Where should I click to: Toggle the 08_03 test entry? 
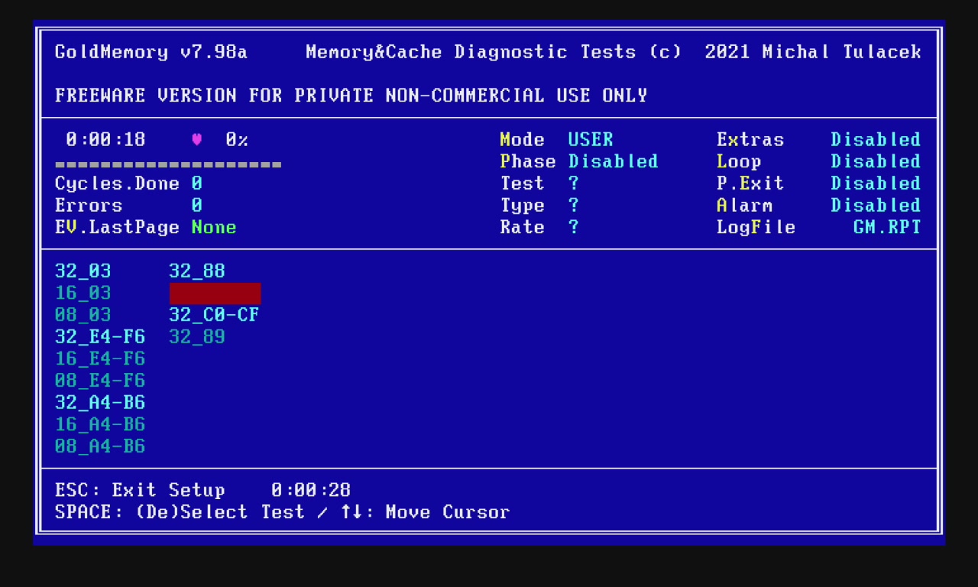point(83,315)
